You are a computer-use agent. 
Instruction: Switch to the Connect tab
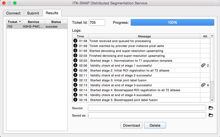[x=13, y=13]
